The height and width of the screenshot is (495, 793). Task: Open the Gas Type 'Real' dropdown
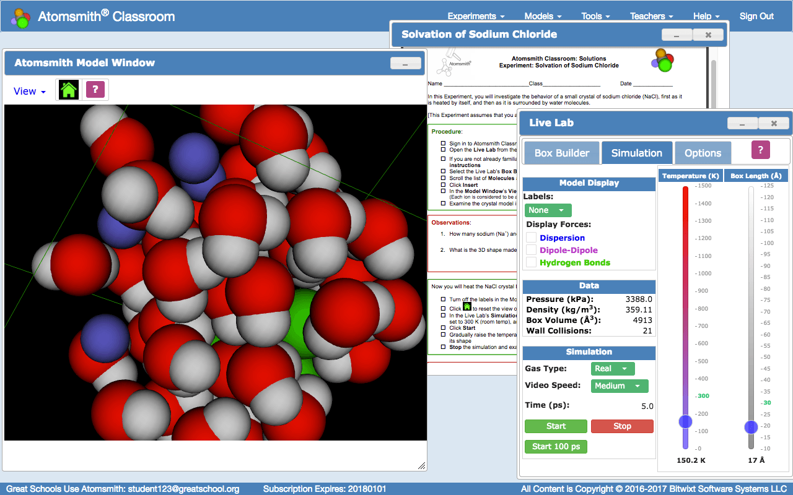[x=612, y=369]
